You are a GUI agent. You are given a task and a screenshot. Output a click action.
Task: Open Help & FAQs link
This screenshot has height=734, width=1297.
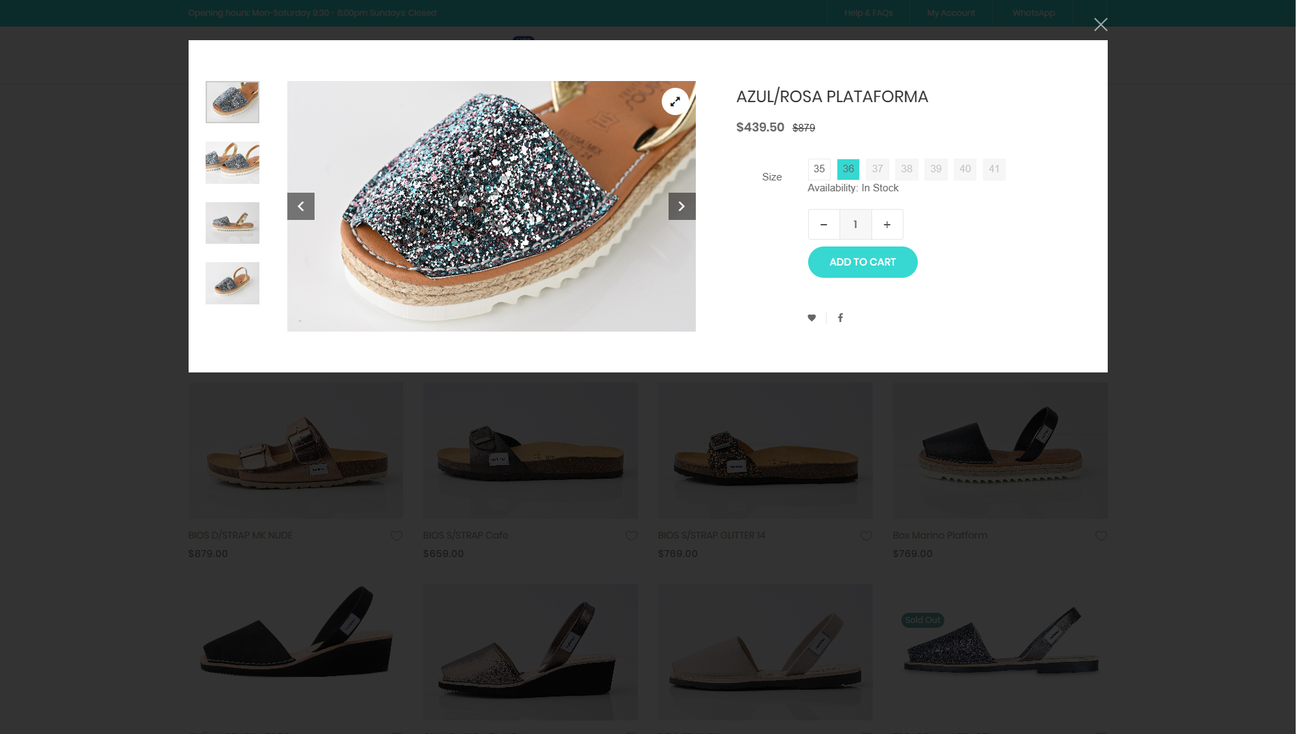coord(868,13)
